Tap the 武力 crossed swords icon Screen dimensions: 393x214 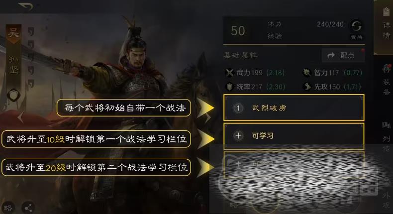(229, 73)
